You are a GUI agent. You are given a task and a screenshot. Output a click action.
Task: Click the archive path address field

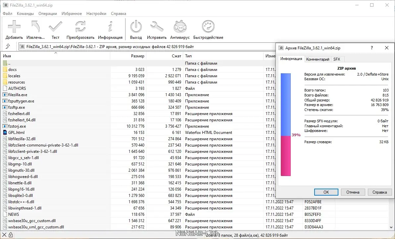(x=147, y=47)
